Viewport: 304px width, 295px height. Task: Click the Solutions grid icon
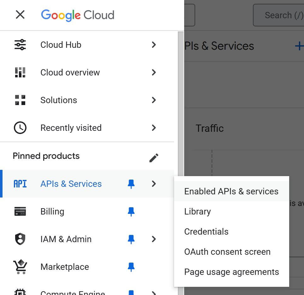coord(20,100)
